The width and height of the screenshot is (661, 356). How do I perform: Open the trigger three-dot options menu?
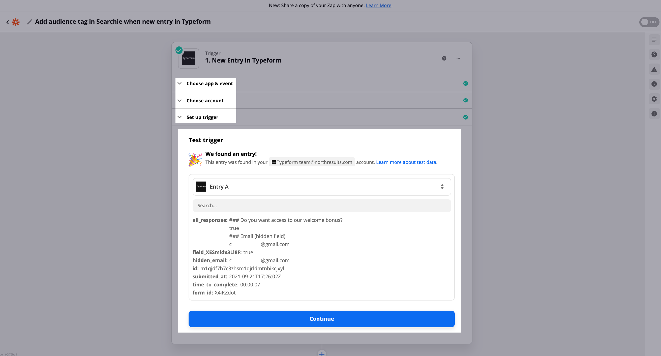tap(458, 58)
